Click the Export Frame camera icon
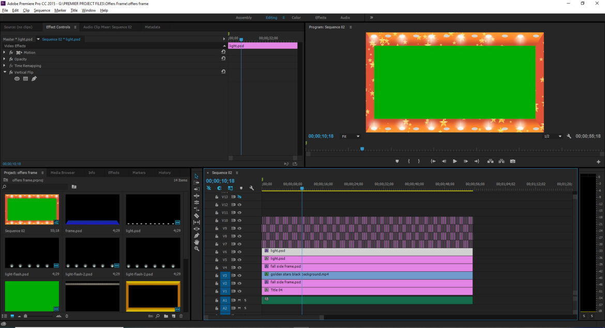Screen dimensions: 605x328 (512, 161)
